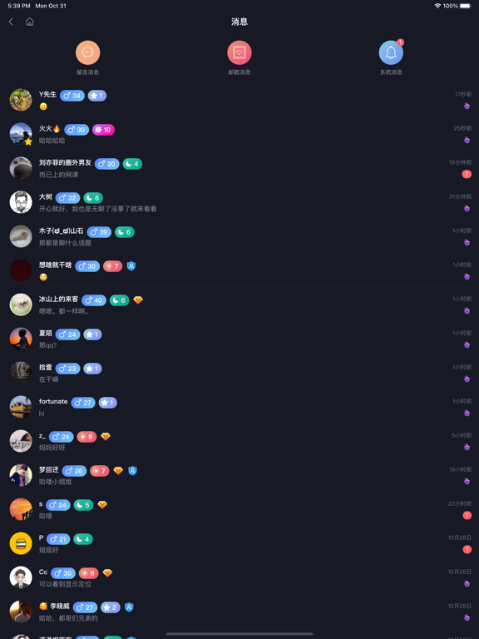Open the Cc conversation about 显示定位
This screenshot has height=639, width=479.
point(239,578)
